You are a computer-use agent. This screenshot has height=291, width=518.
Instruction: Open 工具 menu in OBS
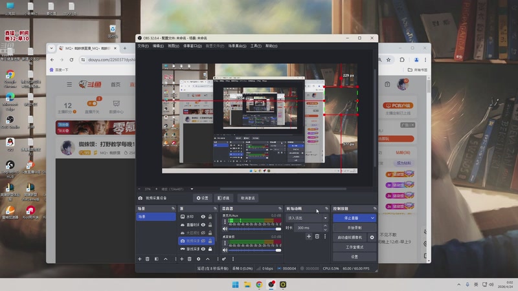(x=256, y=46)
